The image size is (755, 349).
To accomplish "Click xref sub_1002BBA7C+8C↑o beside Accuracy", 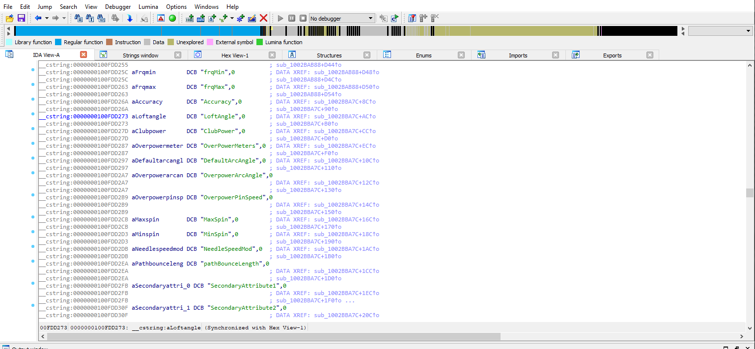I will (345, 102).
